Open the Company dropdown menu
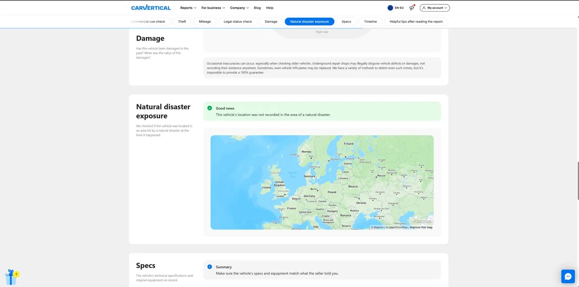 [x=239, y=8]
